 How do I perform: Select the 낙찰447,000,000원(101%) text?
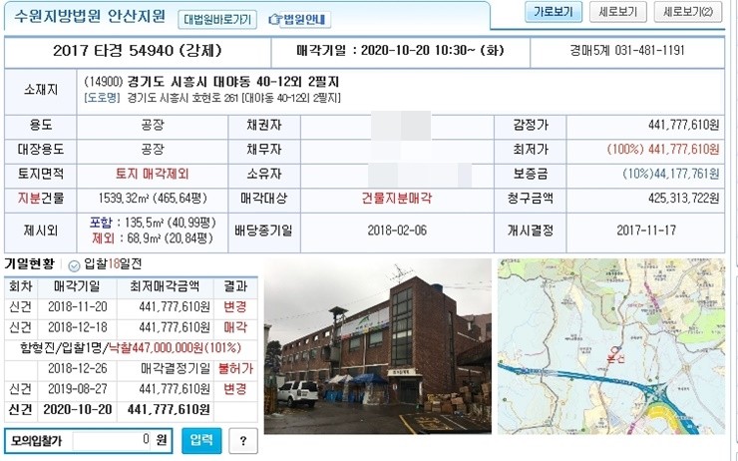[x=176, y=348]
